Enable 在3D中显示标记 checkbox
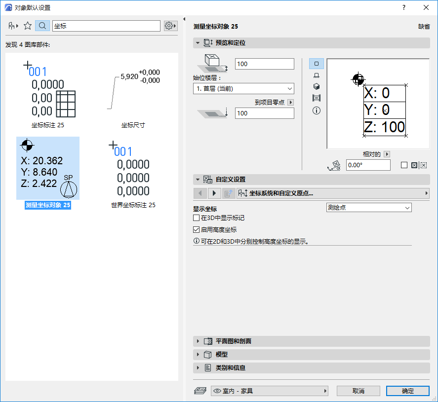This screenshot has width=438, height=402. click(195, 218)
